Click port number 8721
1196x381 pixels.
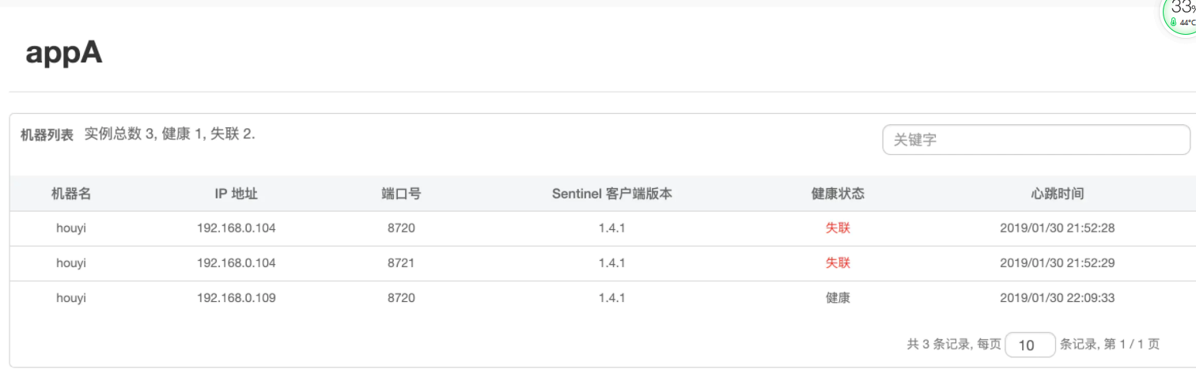click(401, 263)
